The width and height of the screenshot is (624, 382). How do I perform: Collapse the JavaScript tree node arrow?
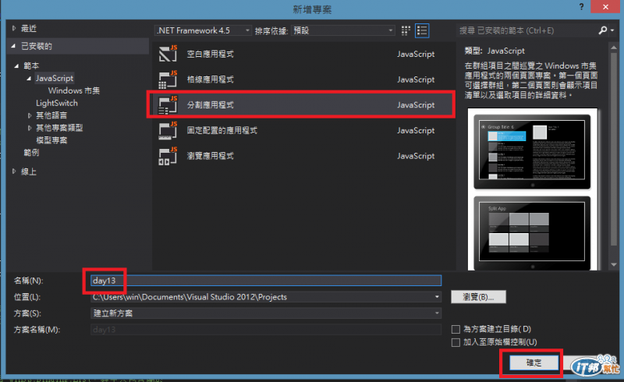click(x=29, y=79)
